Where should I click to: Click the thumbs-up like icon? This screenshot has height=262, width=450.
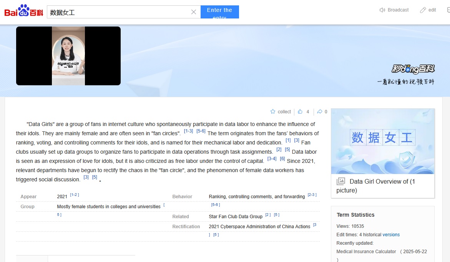pos(300,111)
